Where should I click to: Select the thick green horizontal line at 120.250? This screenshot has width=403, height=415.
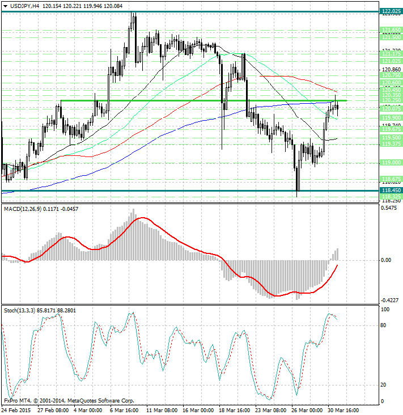203,100
